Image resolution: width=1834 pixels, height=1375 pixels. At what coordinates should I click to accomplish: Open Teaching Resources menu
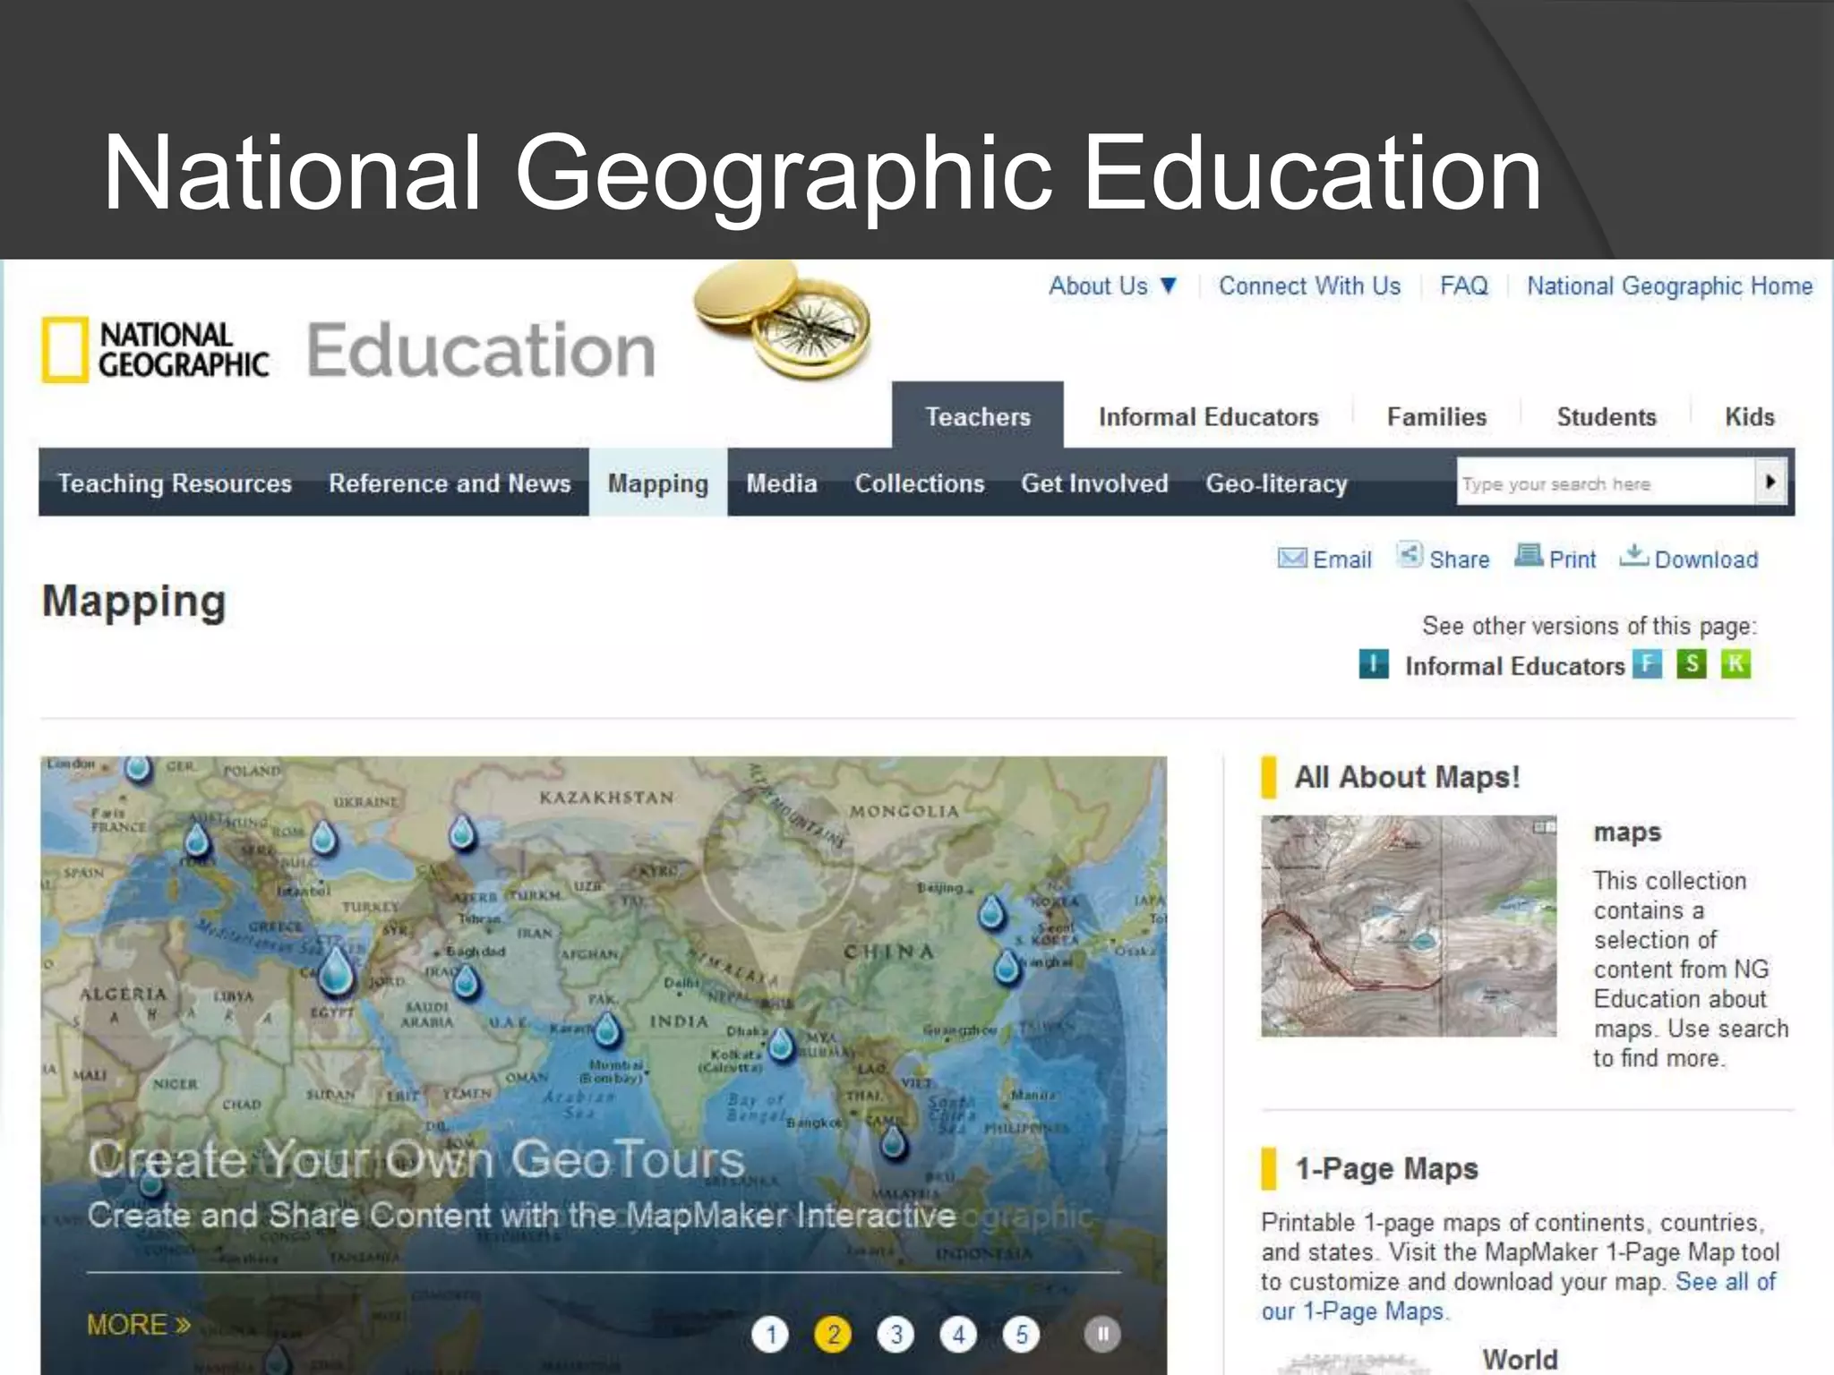175,483
